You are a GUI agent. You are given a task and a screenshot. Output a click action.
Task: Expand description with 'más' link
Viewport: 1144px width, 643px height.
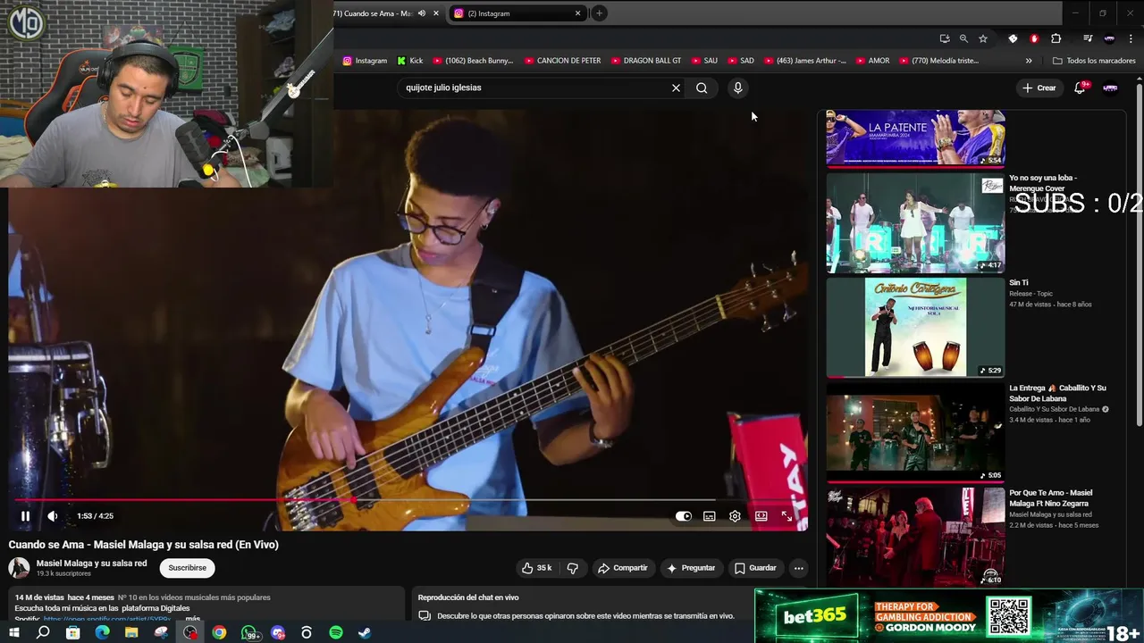[x=193, y=619]
